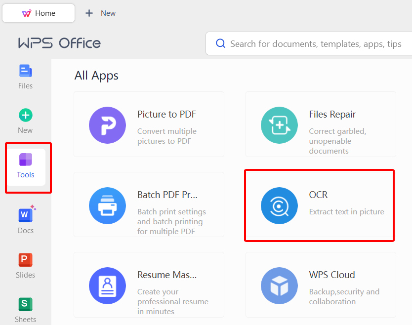412x325 pixels.
Task: Open Slides from the sidebar
Action: [x=26, y=260]
